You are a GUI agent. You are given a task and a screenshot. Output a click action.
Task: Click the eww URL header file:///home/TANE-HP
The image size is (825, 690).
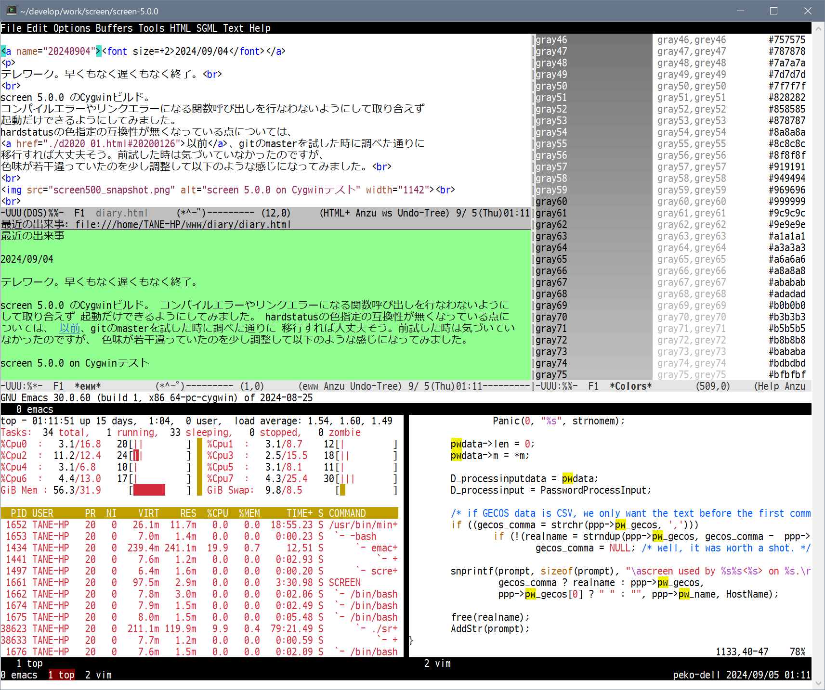click(183, 225)
